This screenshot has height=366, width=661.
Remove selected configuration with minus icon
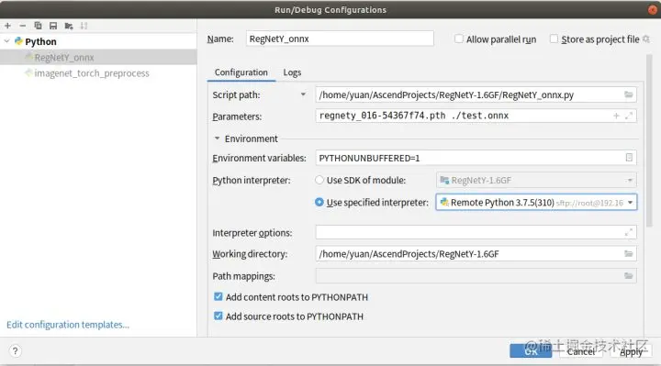pyautogui.click(x=23, y=26)
